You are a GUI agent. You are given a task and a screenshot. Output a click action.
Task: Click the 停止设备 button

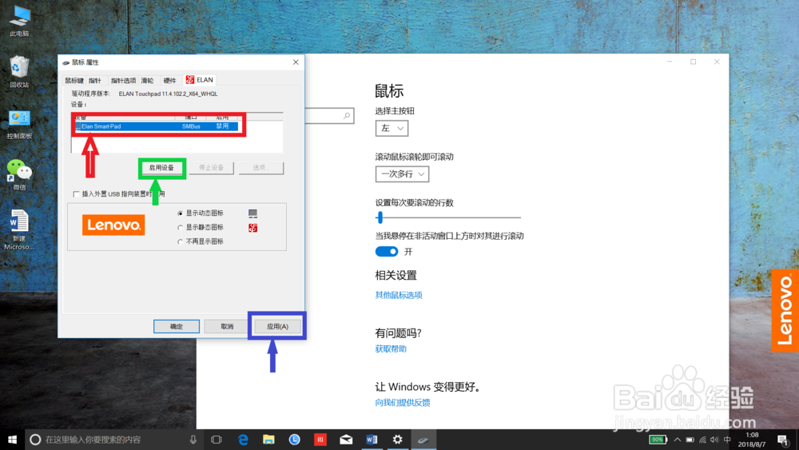point(212,168)
